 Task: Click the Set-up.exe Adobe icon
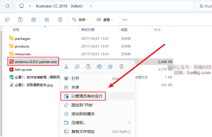click(x=12, y=70)
